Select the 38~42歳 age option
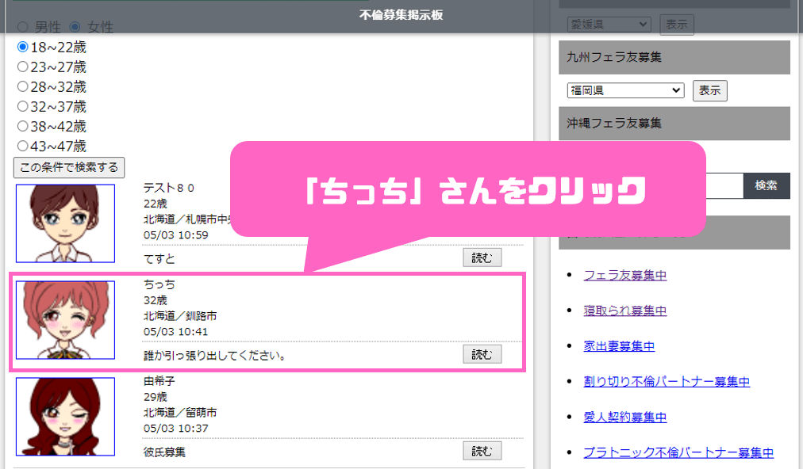 tap(23, 127)
